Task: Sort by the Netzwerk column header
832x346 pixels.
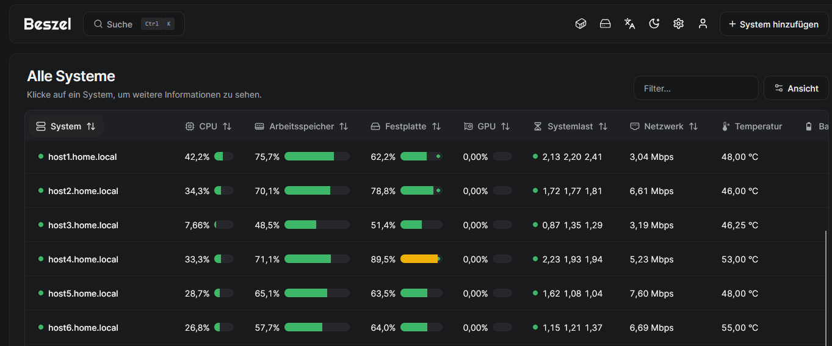Action: tap(664, 126)
